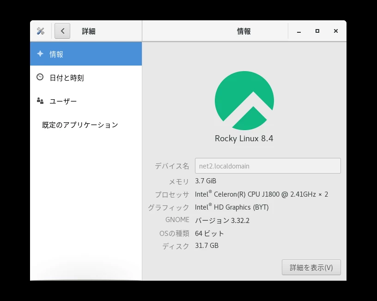Viewport: 377px width, 301px height.
Task: Click the デバイス名 input field
Action: point(268,166)
